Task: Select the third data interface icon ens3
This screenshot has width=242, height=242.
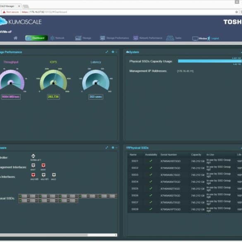Action: coord(54,175)
